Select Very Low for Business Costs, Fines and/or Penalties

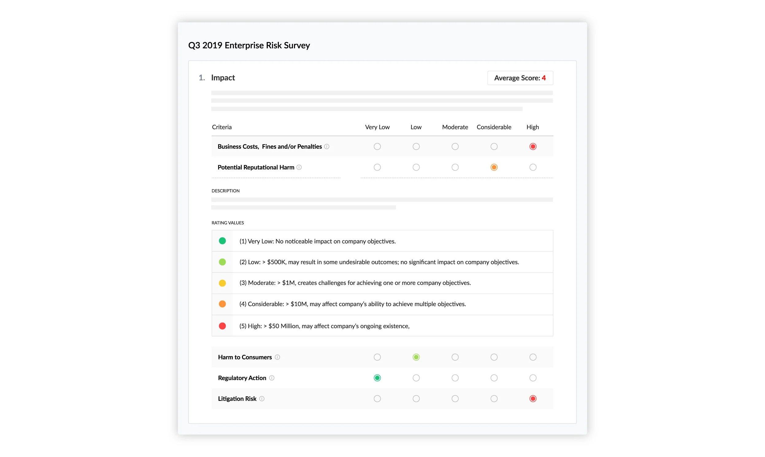377,147
